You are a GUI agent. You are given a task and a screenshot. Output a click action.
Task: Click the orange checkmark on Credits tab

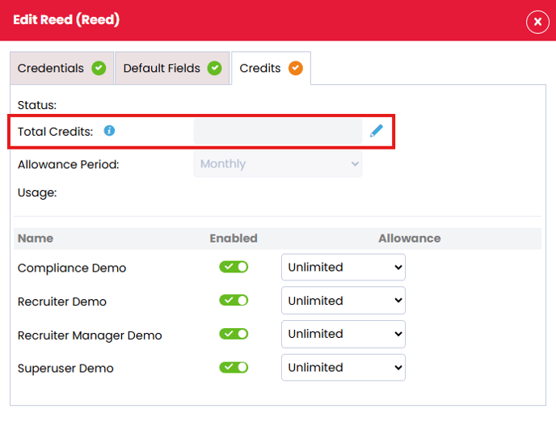point(296,69)
